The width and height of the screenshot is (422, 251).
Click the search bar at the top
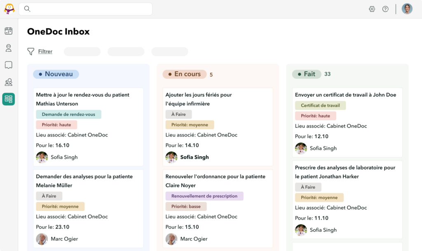[x=84, y=9]
